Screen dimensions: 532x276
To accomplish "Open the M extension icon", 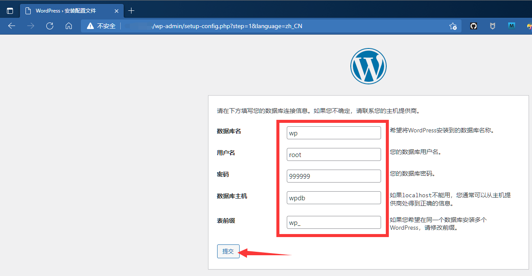I will tap(512, 26).
